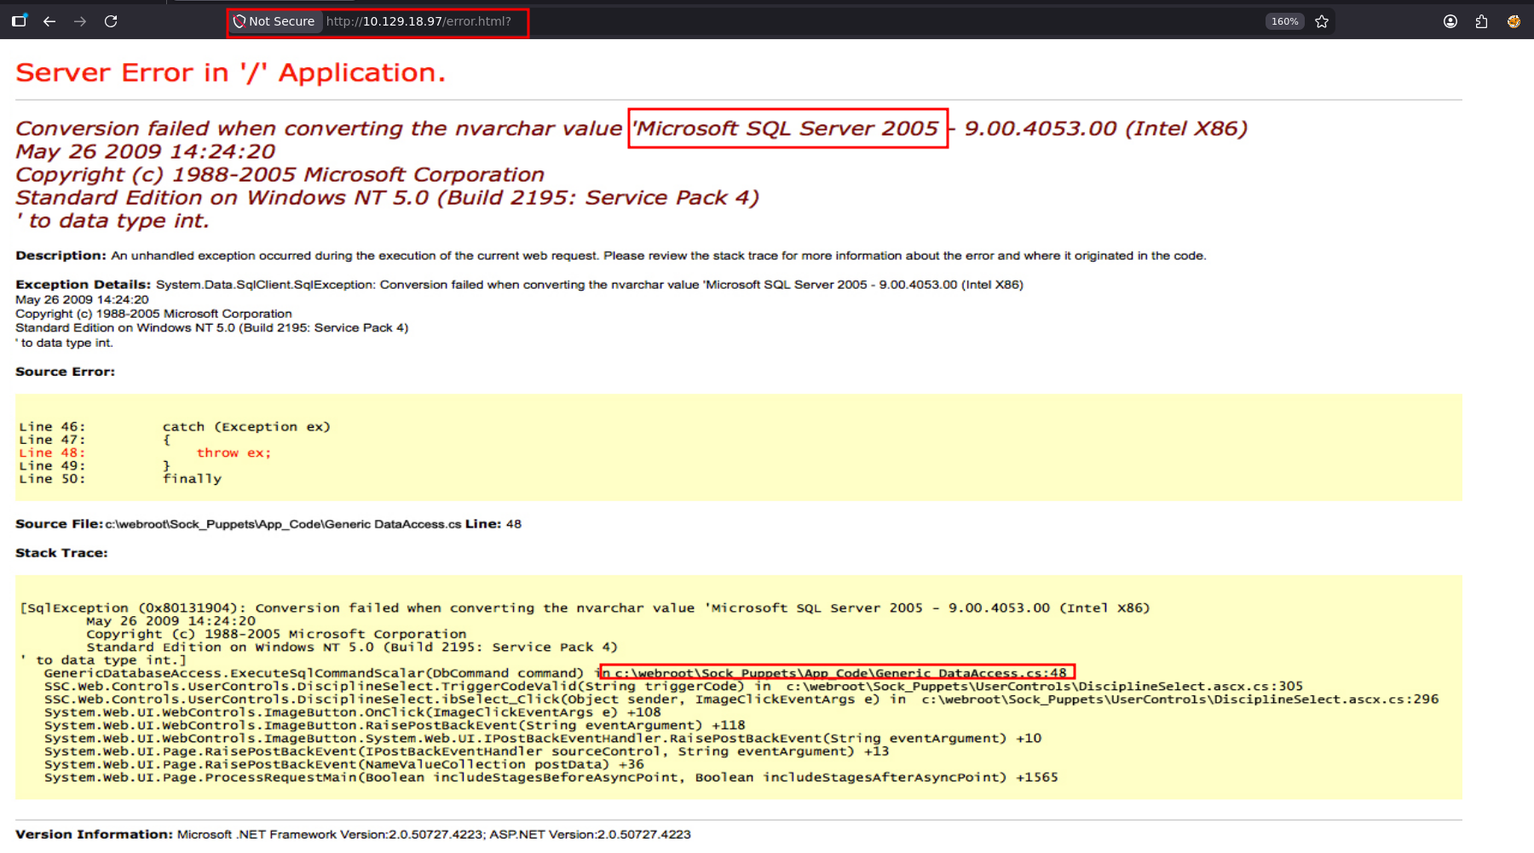Click "DisciplineSelect.ascx.cs:296" file reference
Image resolution: width=1534 pixels, height=853 pixels.
[1326, 700]
